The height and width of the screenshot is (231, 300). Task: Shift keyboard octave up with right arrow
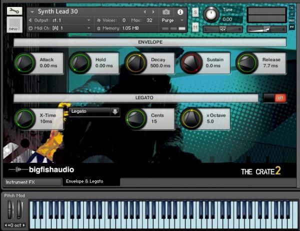(24, 225)
